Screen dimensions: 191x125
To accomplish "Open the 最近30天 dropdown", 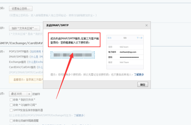I will [x=20, y=94].
